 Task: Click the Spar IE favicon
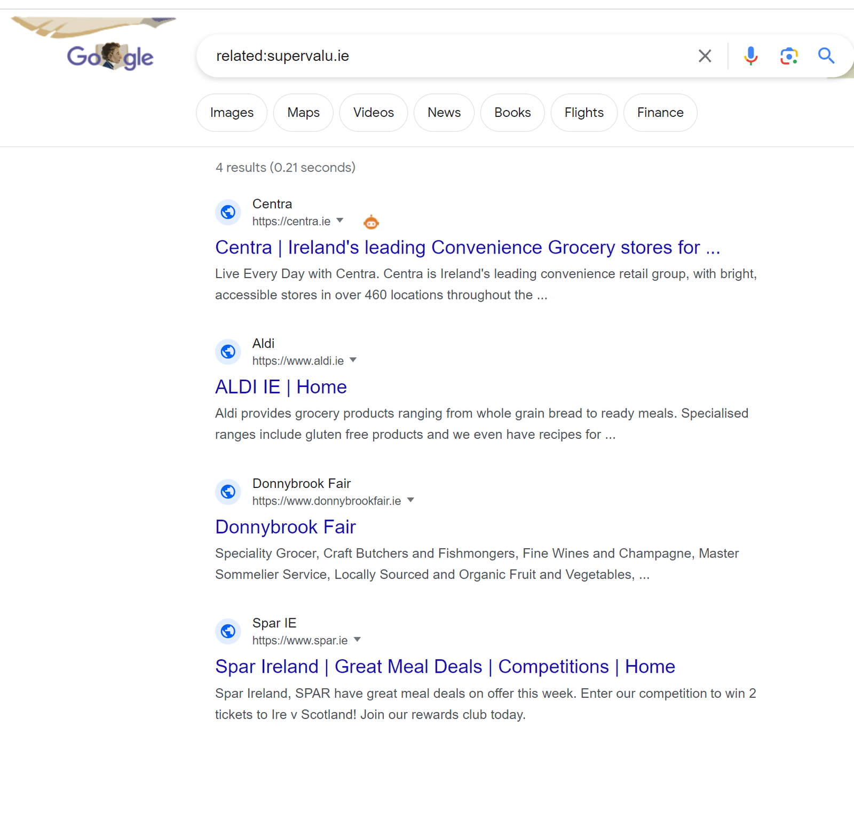(228, 631)
